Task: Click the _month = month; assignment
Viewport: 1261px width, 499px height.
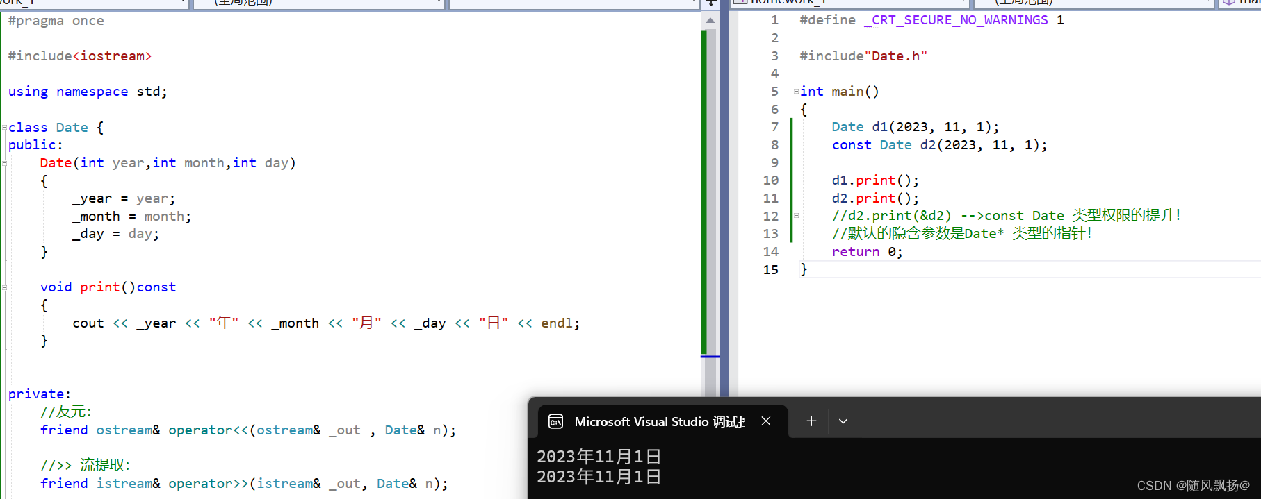Action: (x=131, y=217)
